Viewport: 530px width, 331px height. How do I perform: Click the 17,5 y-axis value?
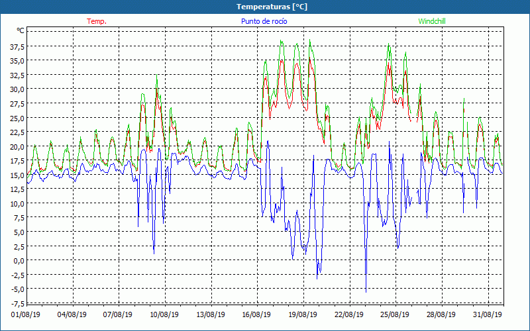[x=17, y=161]
